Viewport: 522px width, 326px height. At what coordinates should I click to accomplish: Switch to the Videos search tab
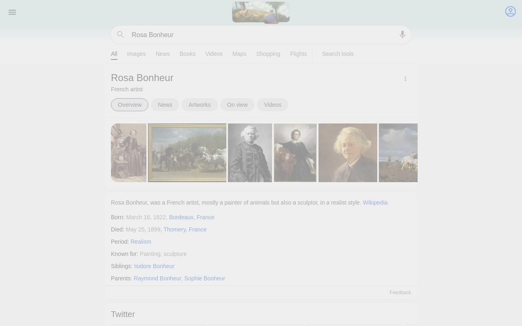click(214, 54)
